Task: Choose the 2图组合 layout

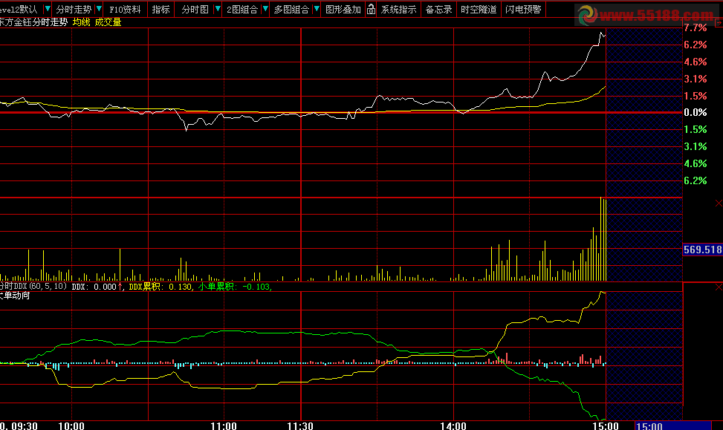Action: pyautogui.click(x=242, y=9)
